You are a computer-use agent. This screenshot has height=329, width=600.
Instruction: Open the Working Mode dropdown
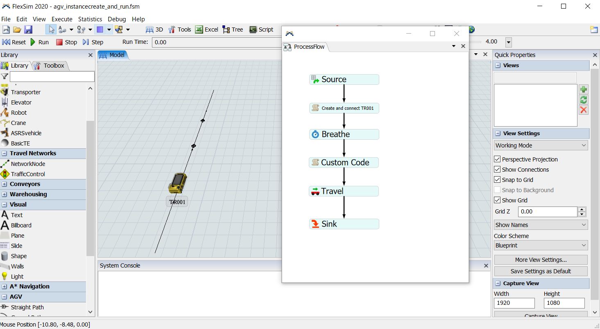pos(541,145)
